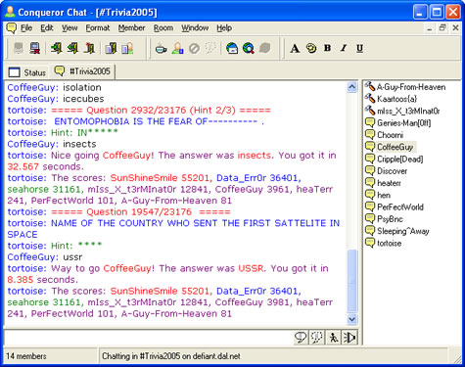Open the File menu

26,28
